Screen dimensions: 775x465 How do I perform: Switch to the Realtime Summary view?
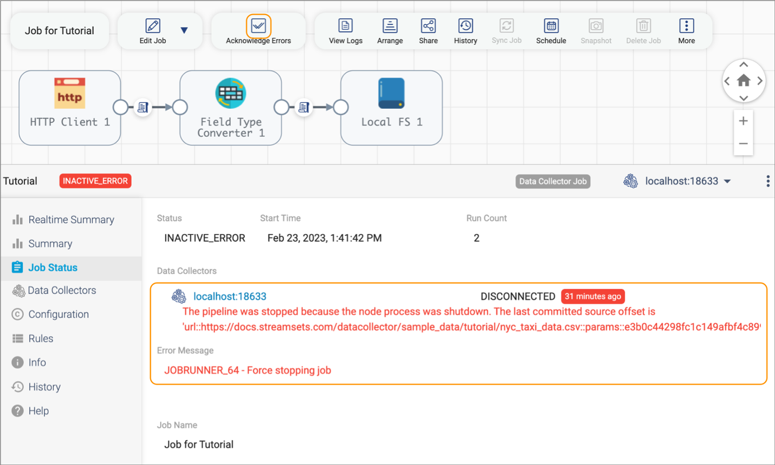pos(71,219)
